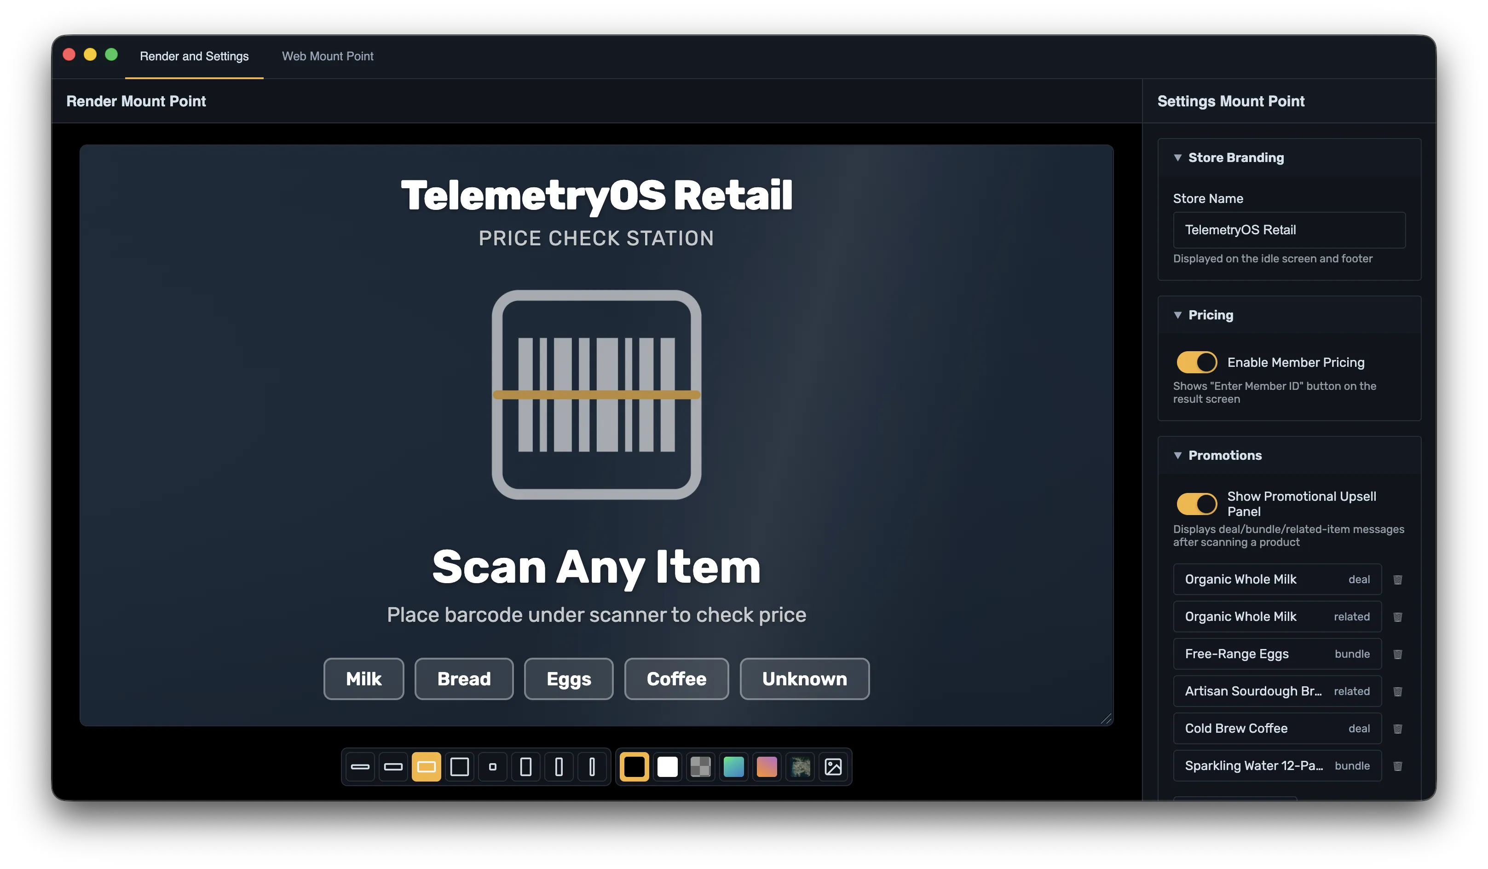Choose the satellite photo background thumbnail

pyautogui.click(x=800, y=767)
